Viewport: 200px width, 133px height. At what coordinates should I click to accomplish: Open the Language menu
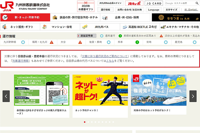coord(153,10)
